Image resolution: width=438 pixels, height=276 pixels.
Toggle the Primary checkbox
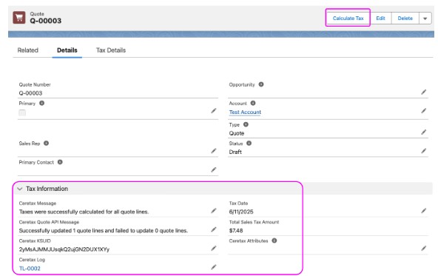tap(22, 112)
